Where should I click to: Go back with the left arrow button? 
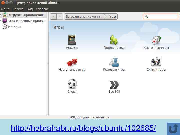pos(53,17)
